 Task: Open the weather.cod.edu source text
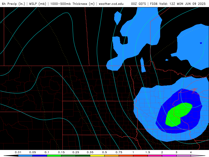[x=111, y=4]
